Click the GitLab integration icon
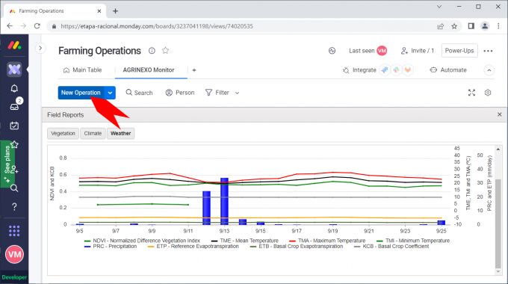508x284 pixels. pos(408,70)
